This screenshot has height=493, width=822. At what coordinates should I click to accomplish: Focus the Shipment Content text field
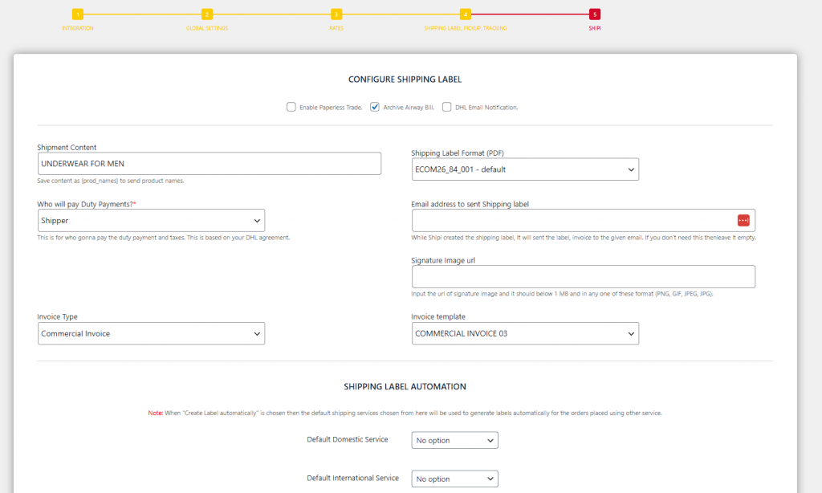pyautogui.click(x=209, y=164)
